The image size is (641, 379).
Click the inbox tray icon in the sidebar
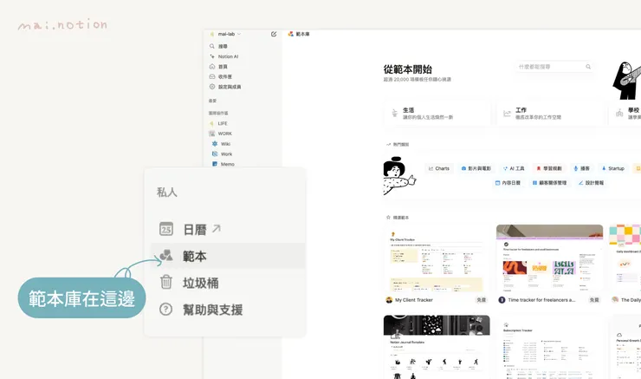point(211,76)
